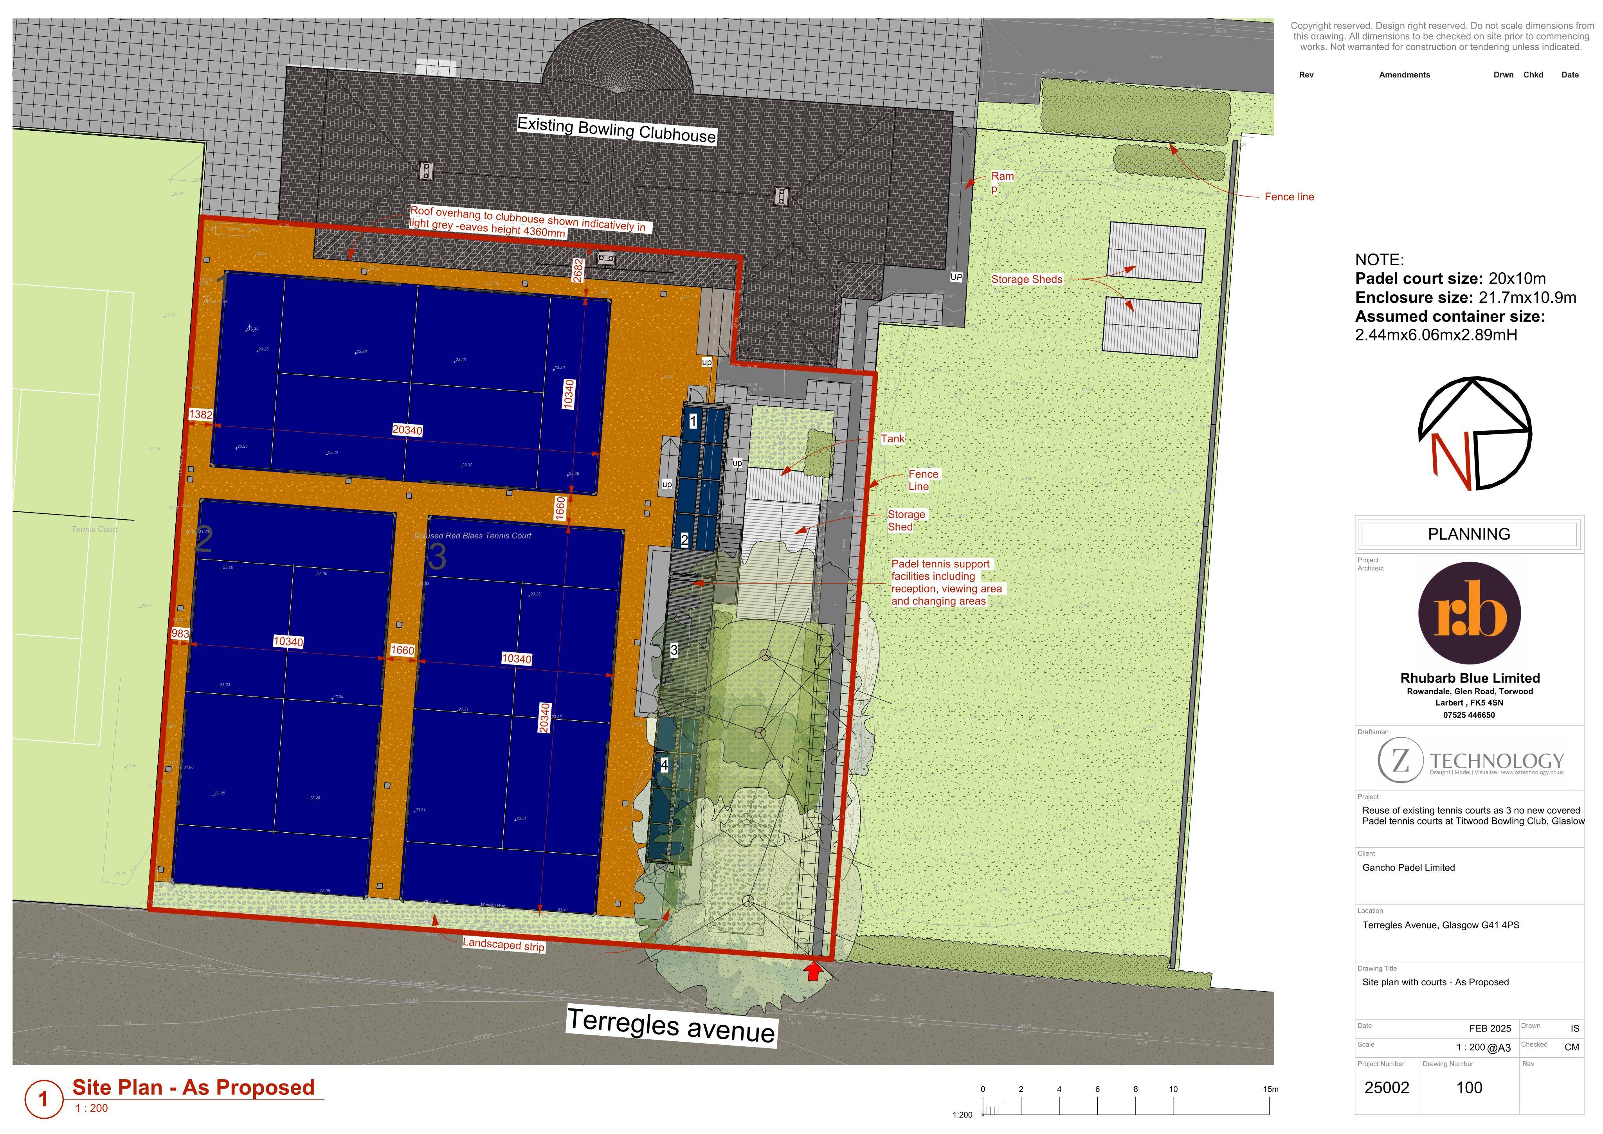
Task: Click the 20340 dimension on court 1
Action: point(407,430)
